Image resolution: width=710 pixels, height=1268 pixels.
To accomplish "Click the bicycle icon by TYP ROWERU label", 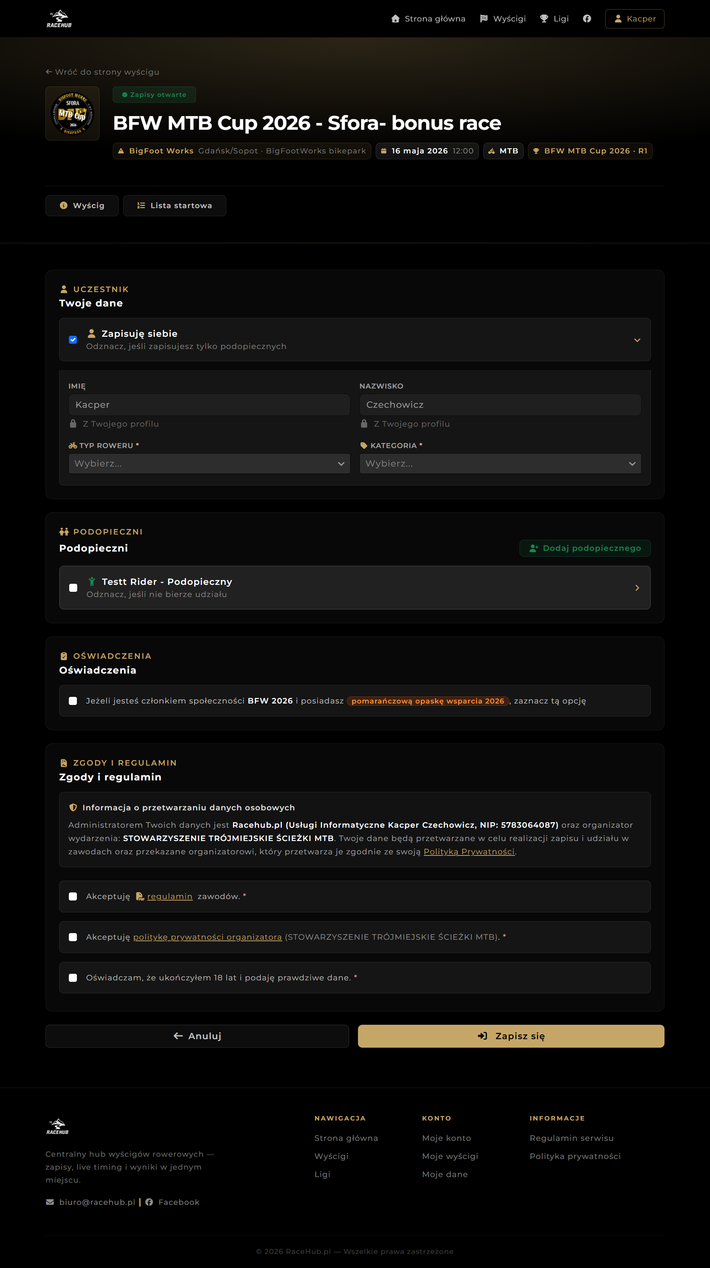I will pyautogui.click(x=73, y=445).
